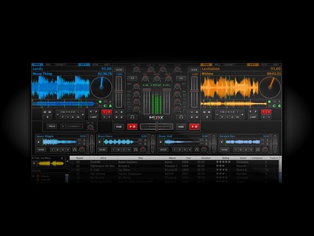Click the right deck pitch slider
The width and height of the screenshot is (314, 236).
tap(194, 92)
